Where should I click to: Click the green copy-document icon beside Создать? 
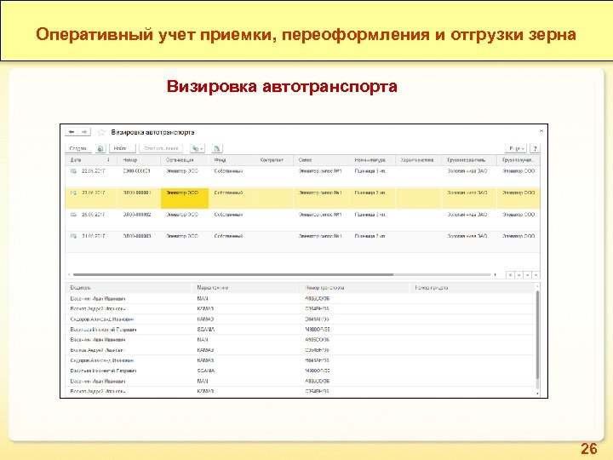[x=100, y=148]
